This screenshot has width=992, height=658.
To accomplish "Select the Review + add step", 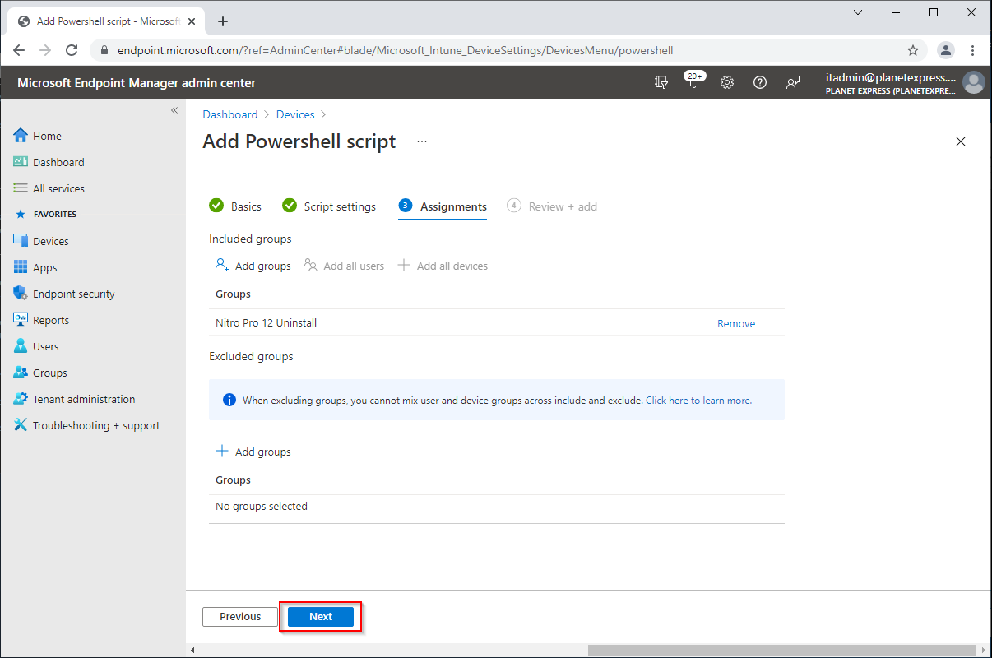I will (552, 206).
